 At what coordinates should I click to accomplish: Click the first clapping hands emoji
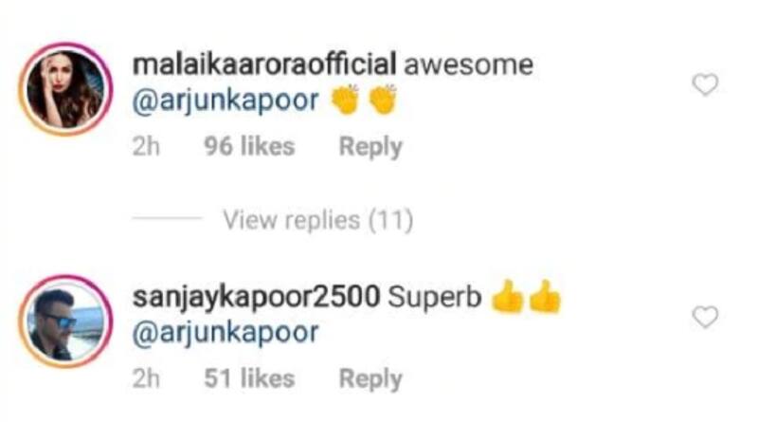[x=345, y=100]
